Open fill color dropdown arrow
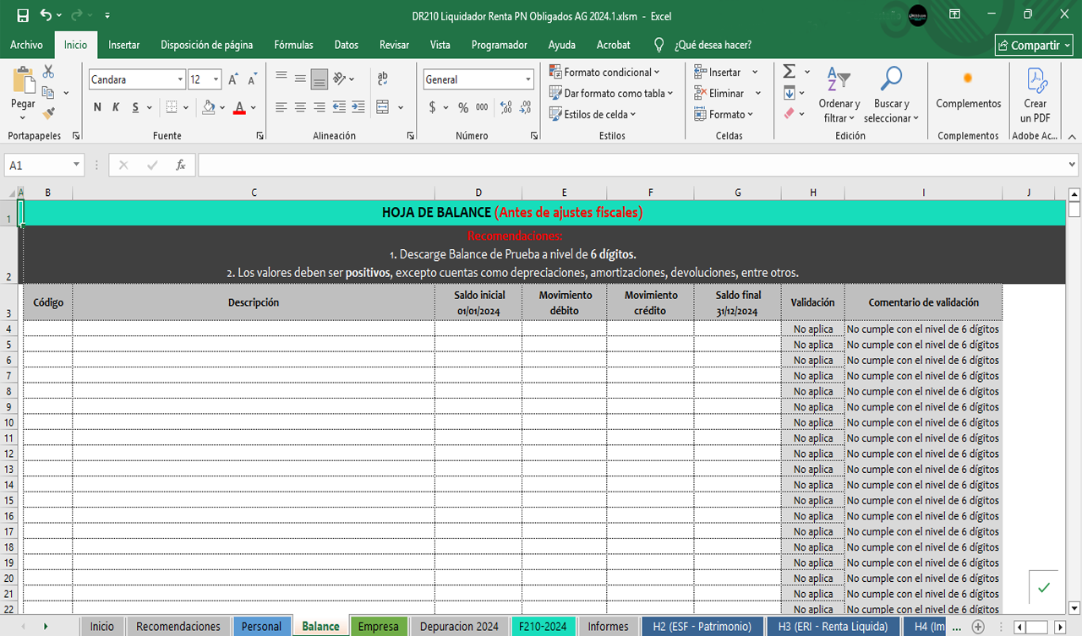The width and height of the screenshot is (1082, 636). coord(222,107)
